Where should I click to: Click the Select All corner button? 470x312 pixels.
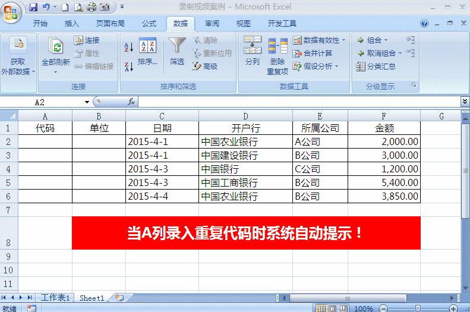pyautogui.click(x=9, y=116)
